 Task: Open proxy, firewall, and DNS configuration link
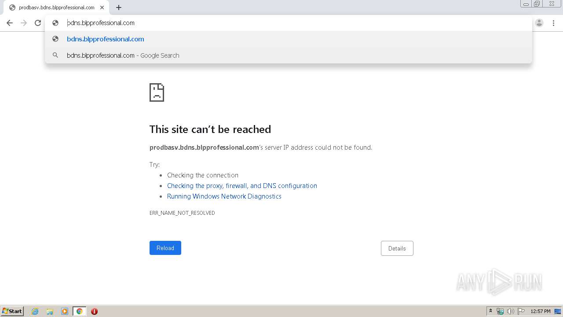point(242,186)
